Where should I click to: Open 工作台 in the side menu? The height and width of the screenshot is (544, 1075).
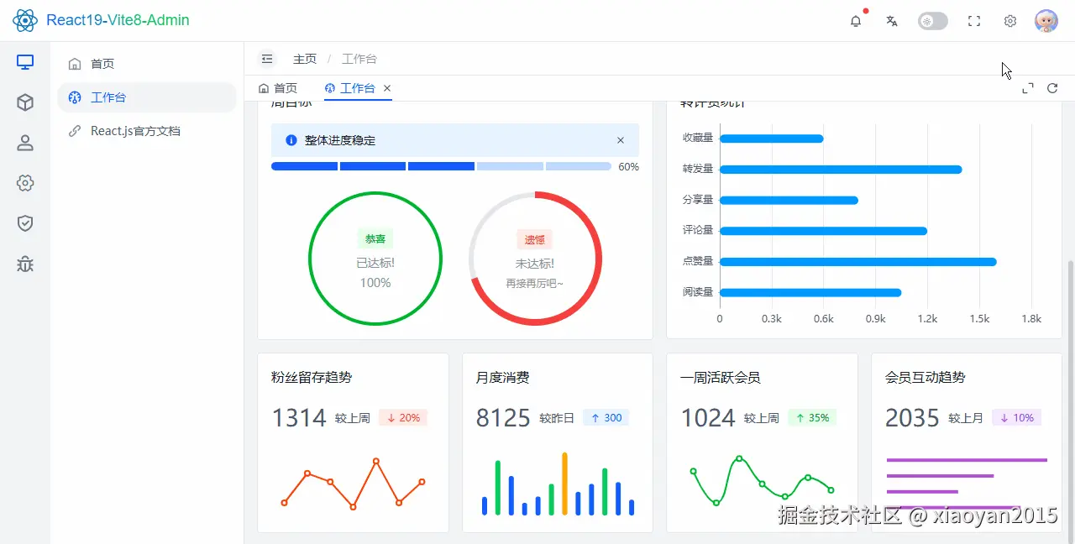tap(147, 97)
